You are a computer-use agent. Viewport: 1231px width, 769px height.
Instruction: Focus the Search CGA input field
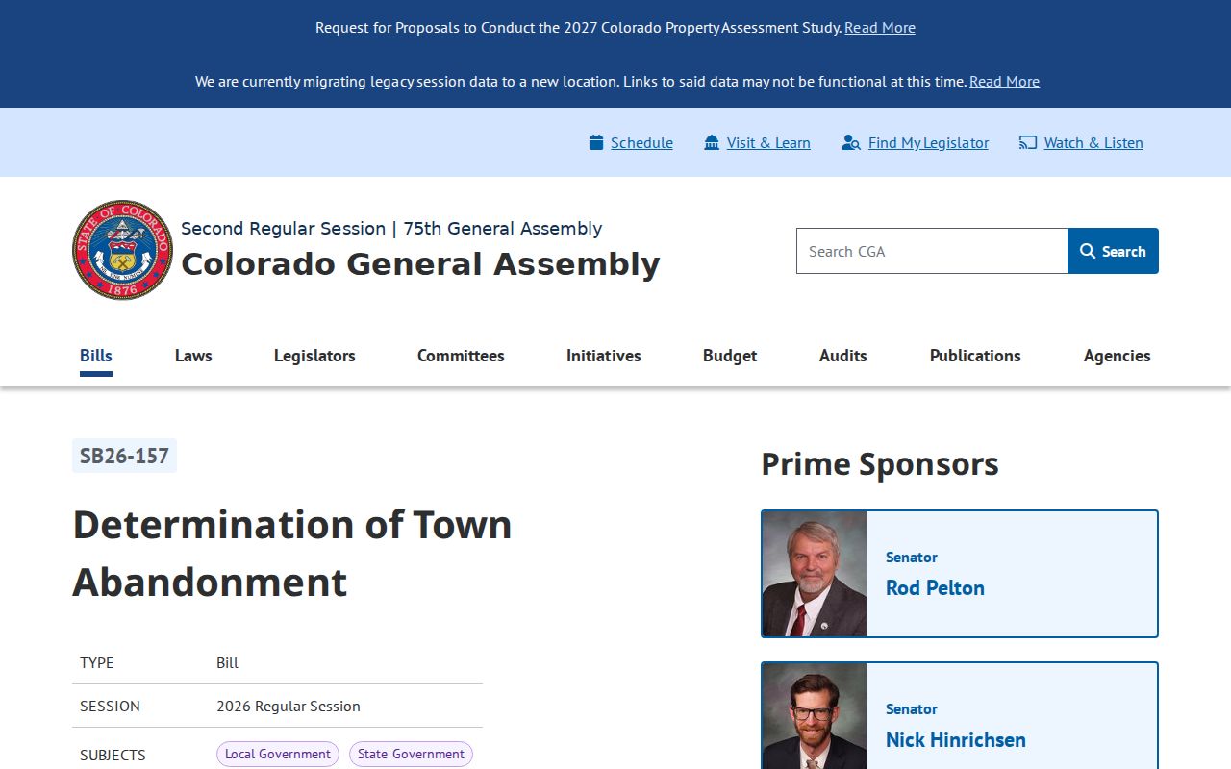pyautogui.click(x=932, y=251)
